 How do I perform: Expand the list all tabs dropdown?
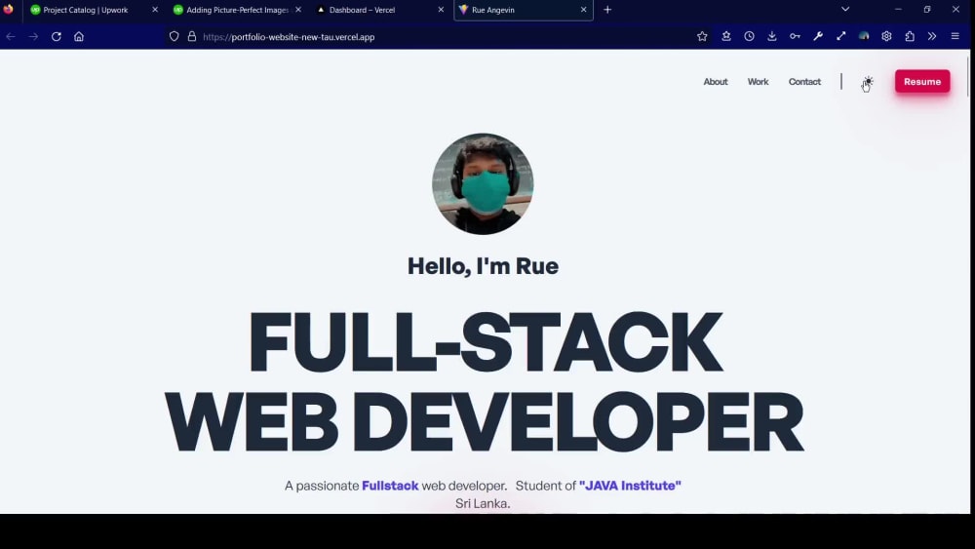845,10
